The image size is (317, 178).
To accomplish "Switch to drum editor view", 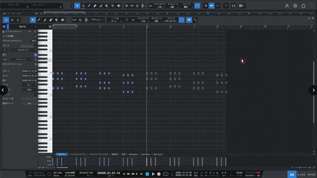I will point(12,20).
